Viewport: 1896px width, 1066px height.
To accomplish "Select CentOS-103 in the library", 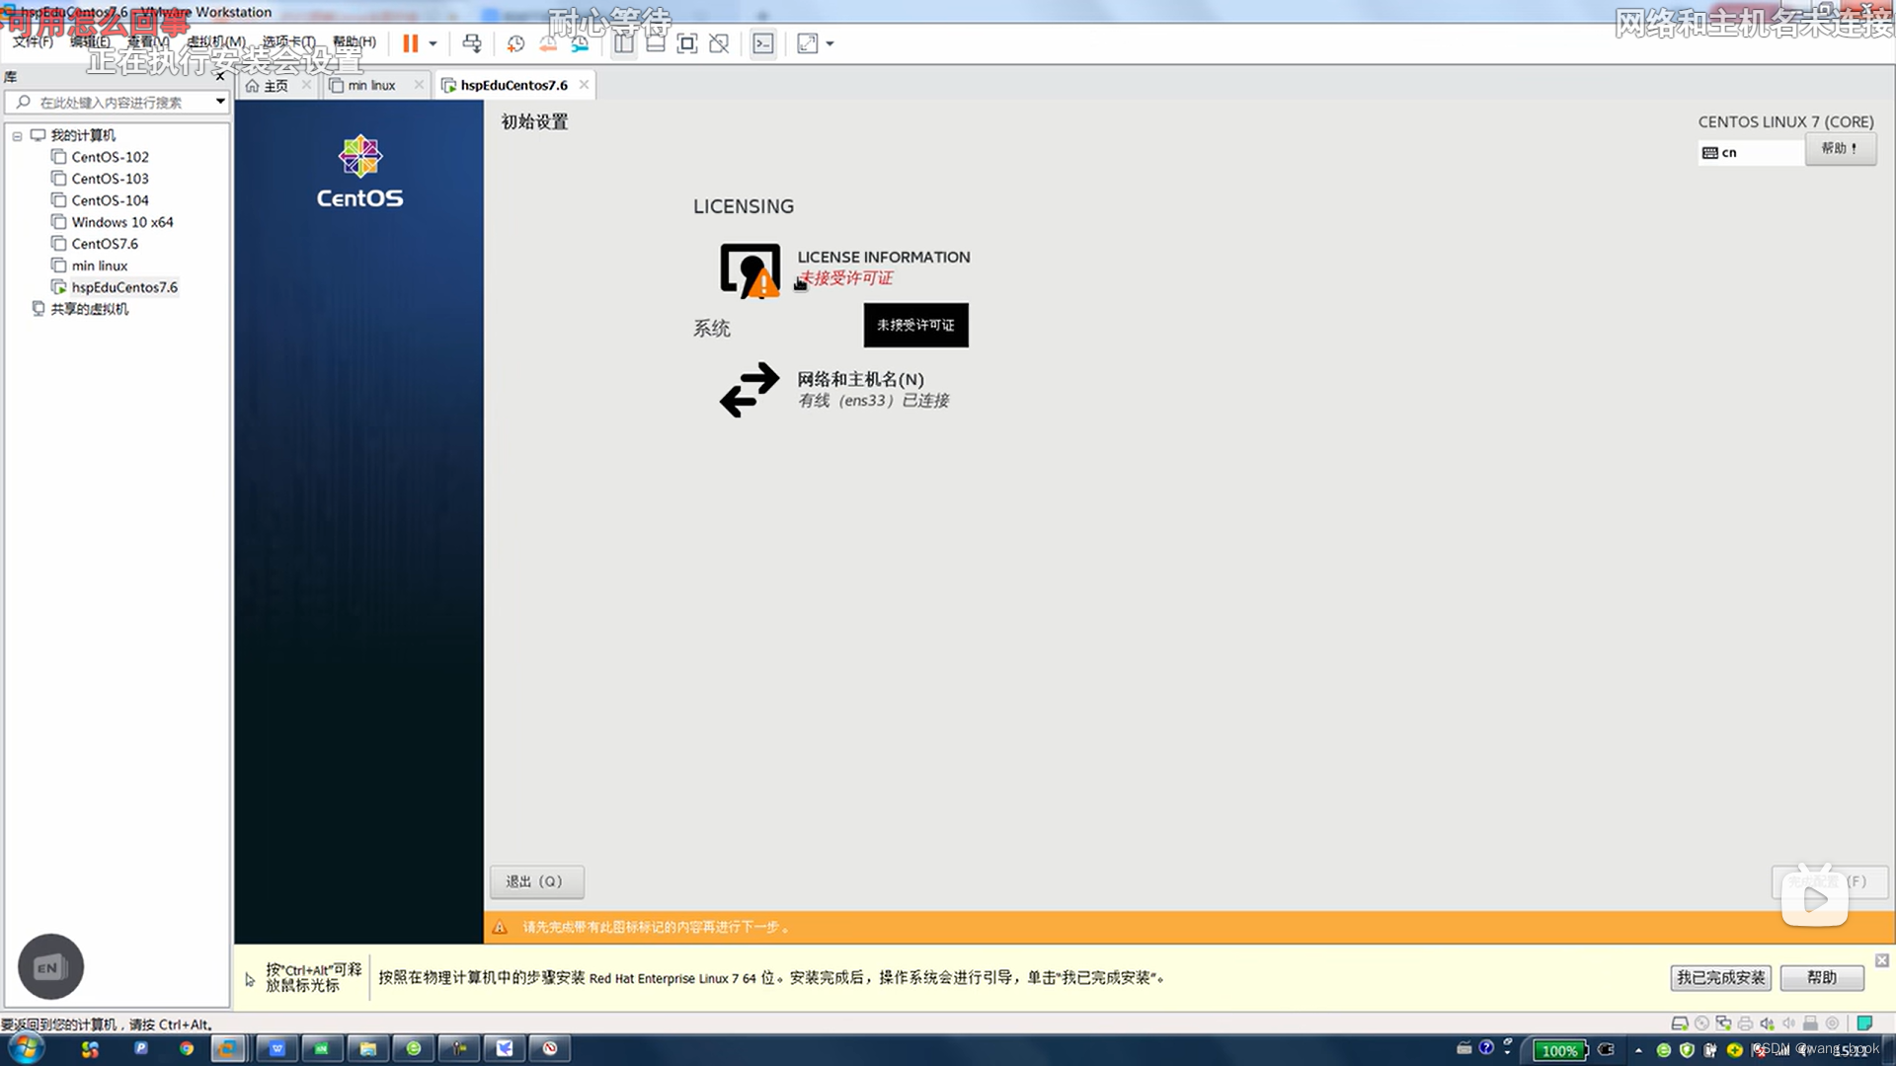I will coord(101,179).
